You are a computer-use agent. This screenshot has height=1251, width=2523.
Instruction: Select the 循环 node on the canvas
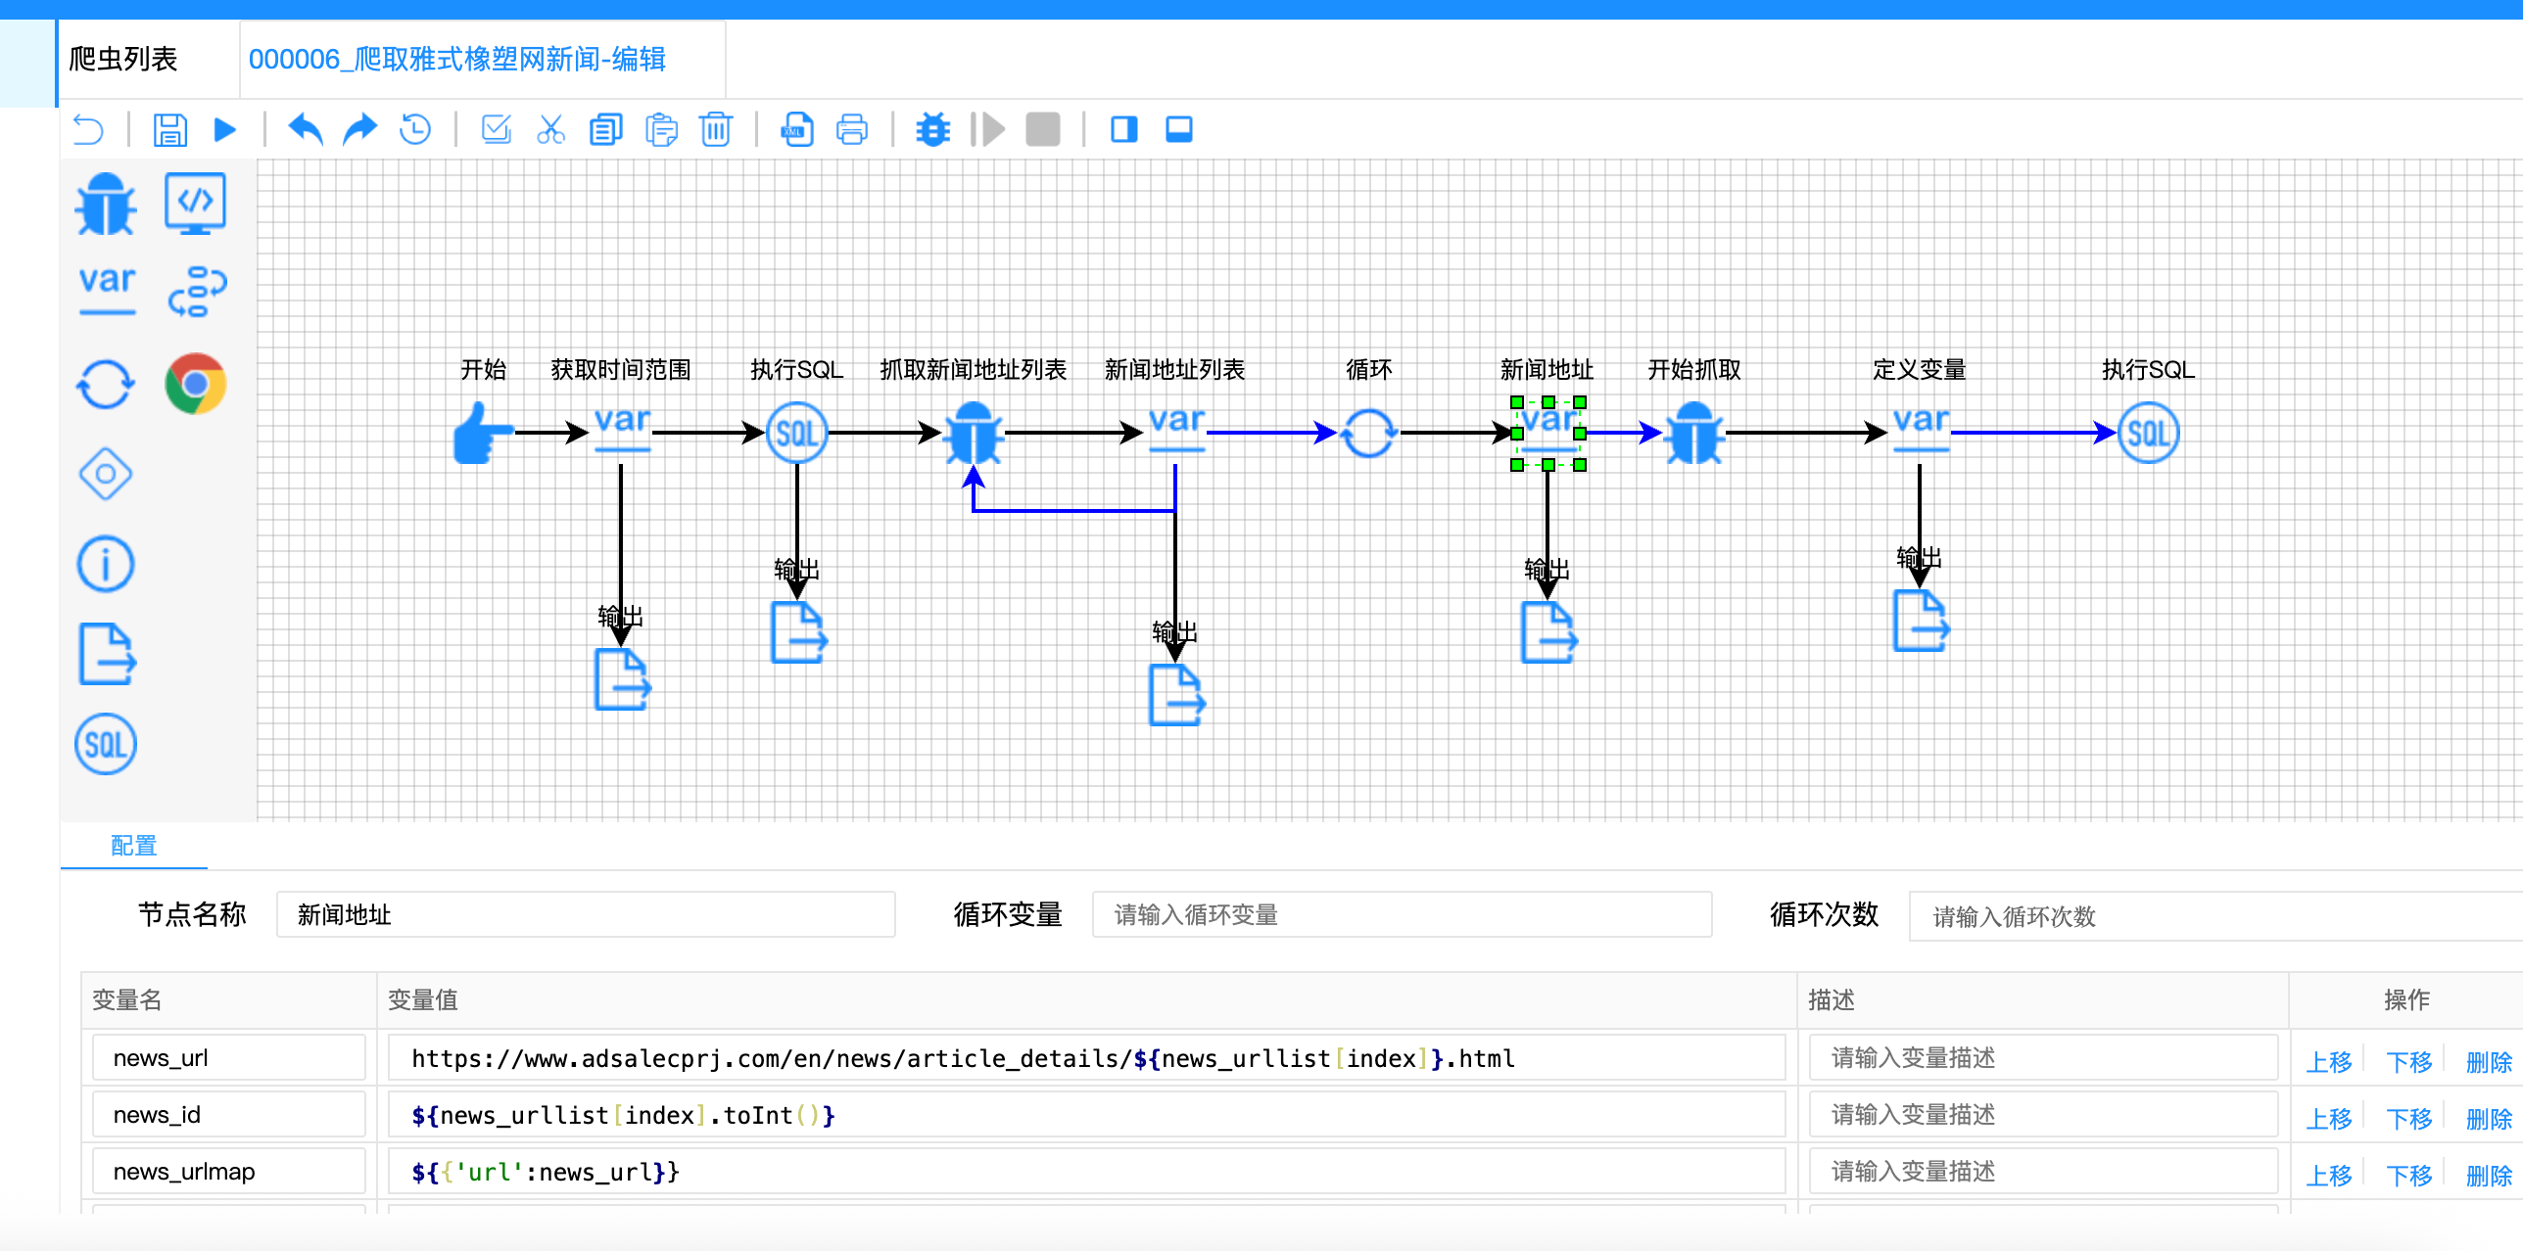[1368, 433]
